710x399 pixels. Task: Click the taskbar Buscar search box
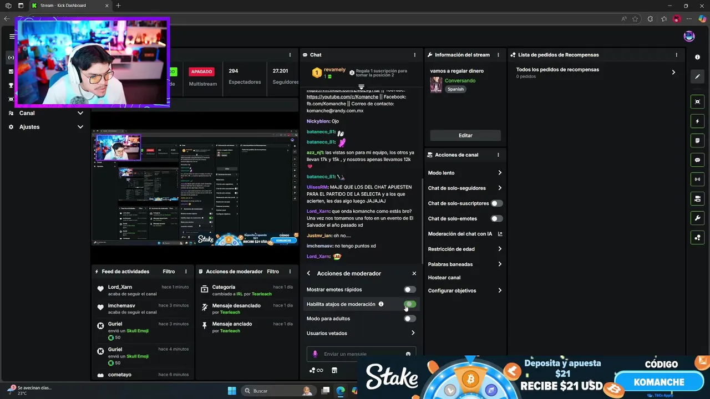[x=279, y=391]
